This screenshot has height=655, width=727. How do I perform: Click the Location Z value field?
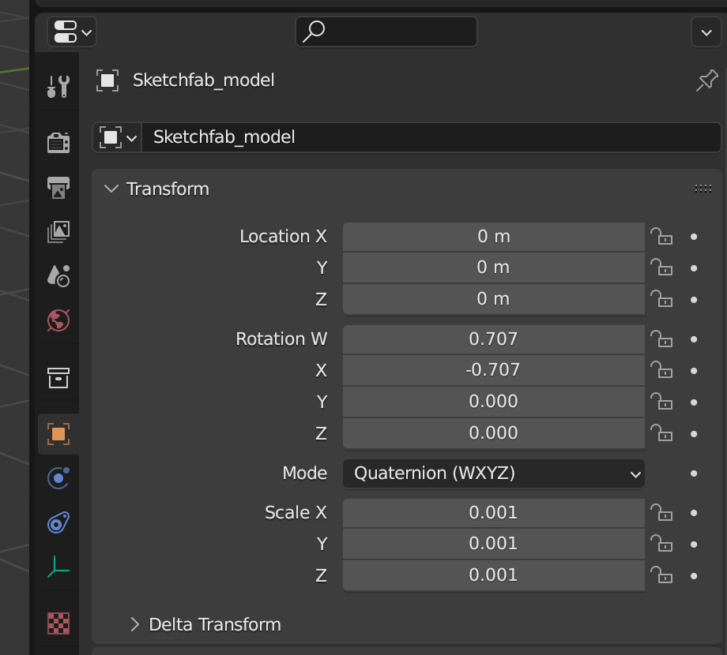click(x=494, y=299)
